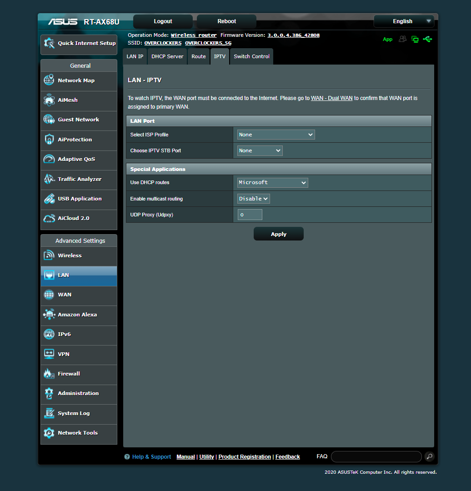This screenshot has width=471, height=491.
Task: Click the VPN monitor icon
Action: (x=49, y=354)
